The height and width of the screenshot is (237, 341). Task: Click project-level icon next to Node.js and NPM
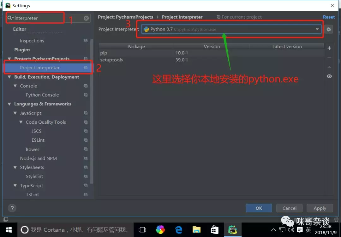coord(86,158)
